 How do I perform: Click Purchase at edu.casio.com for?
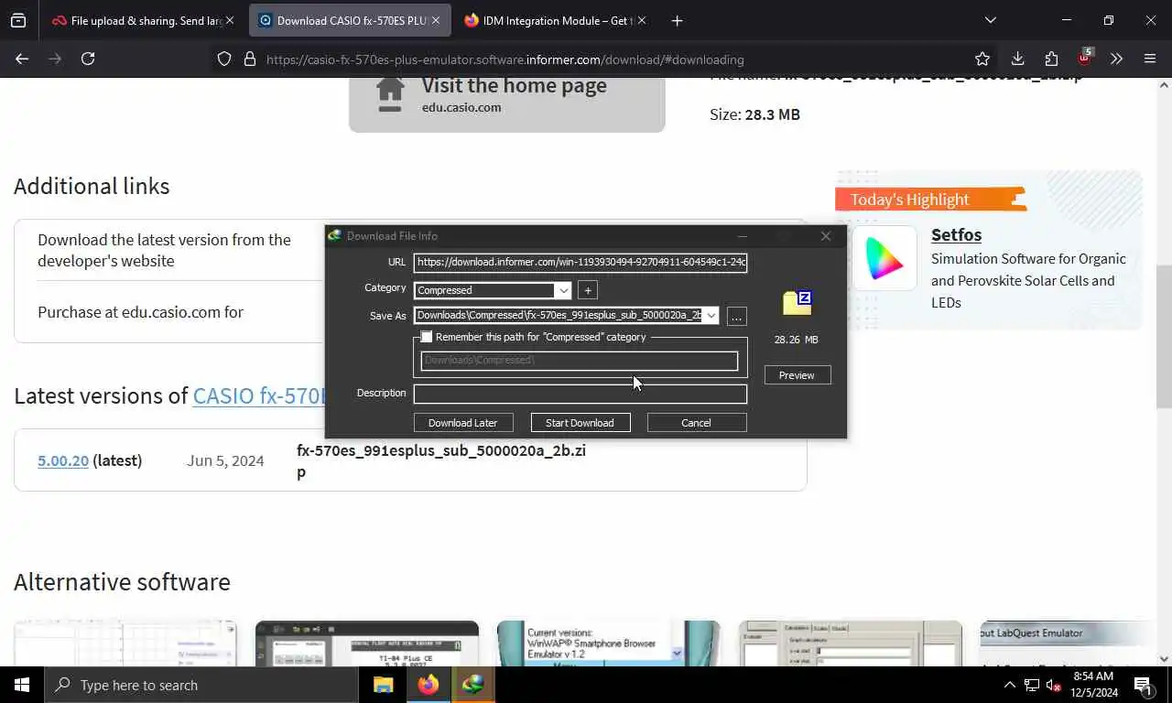[x=140, y=312]
